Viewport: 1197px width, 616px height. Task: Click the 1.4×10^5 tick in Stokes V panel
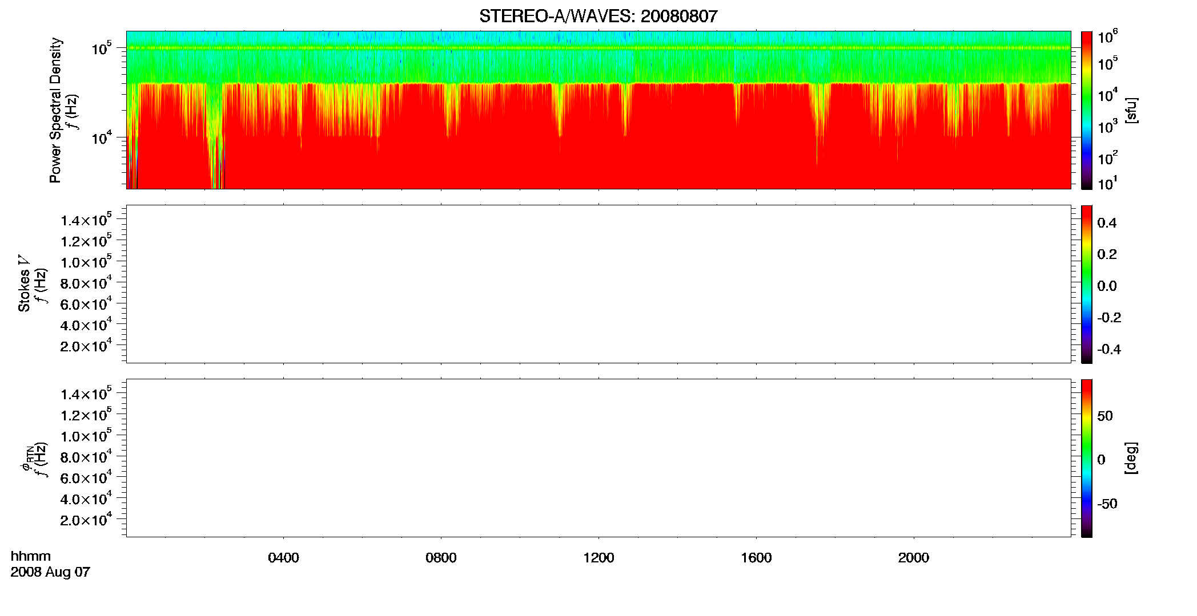pyautogui.click(x=86, y=220)
